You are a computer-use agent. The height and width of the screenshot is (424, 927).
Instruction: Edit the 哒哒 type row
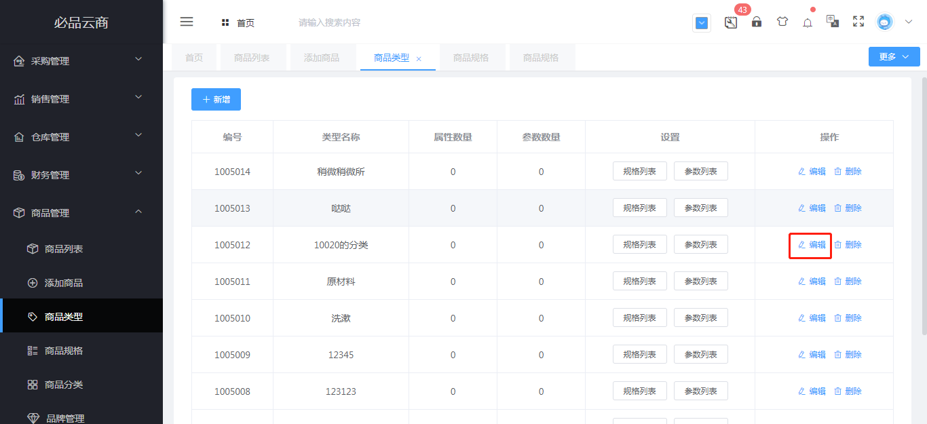point(812,208)
